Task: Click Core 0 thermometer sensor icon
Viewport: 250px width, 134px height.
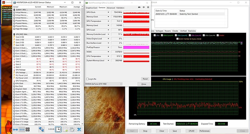Action: pos(14,59)
